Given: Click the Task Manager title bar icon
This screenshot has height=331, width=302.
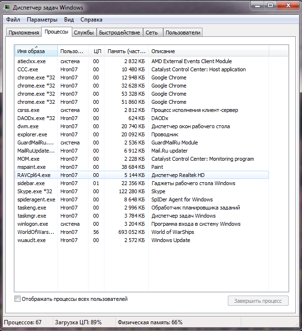Looking at the screenshot, I should click(x=7, y=7).
